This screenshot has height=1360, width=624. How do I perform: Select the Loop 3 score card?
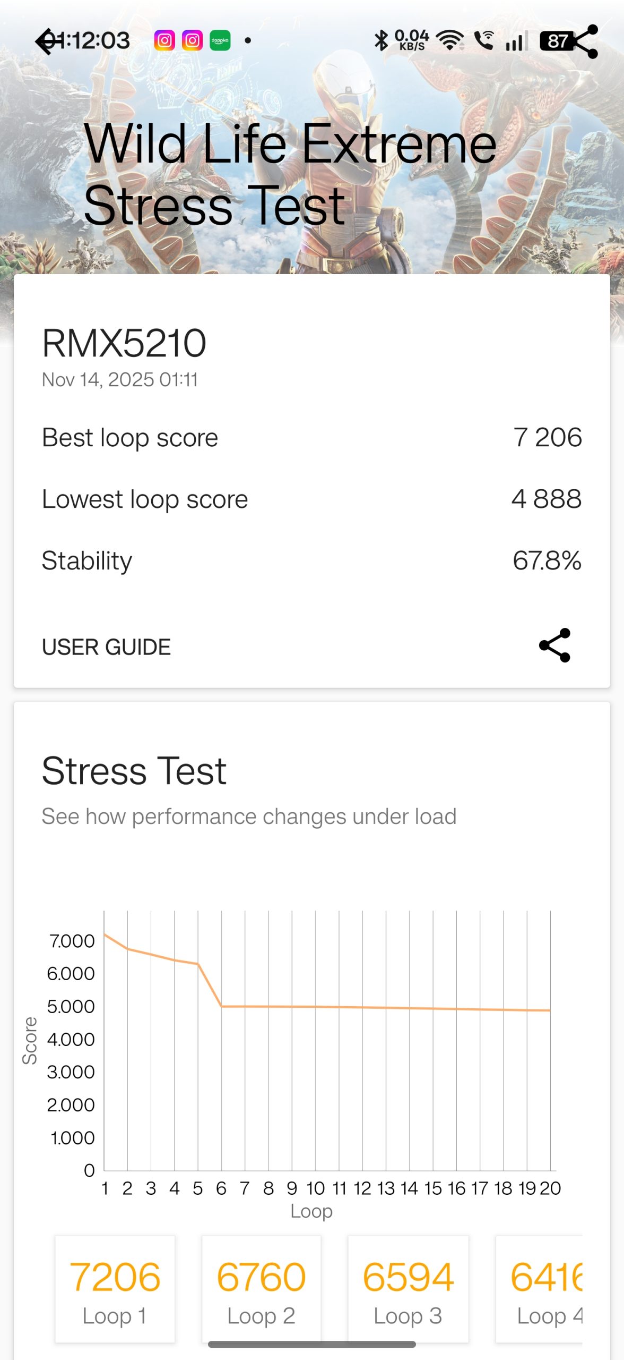[x=408, y=1289]
